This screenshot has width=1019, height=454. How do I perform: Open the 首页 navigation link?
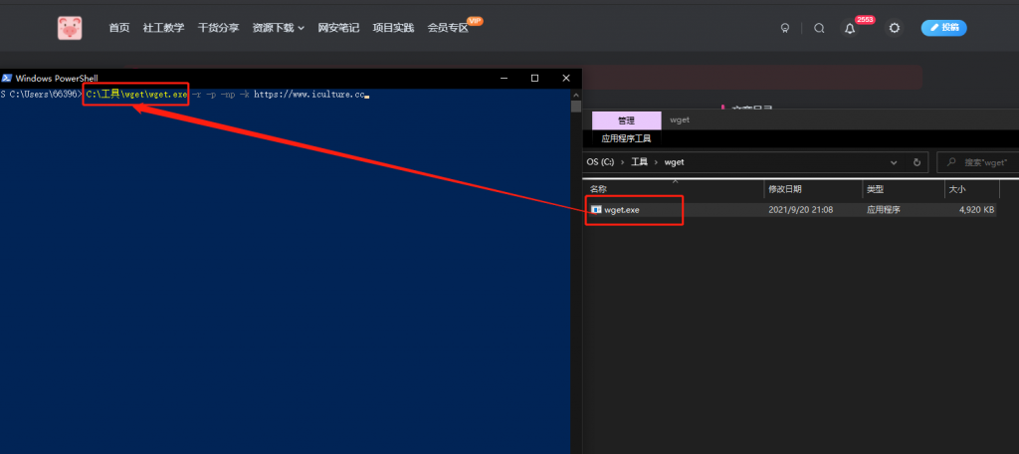(x=119, y=28)
